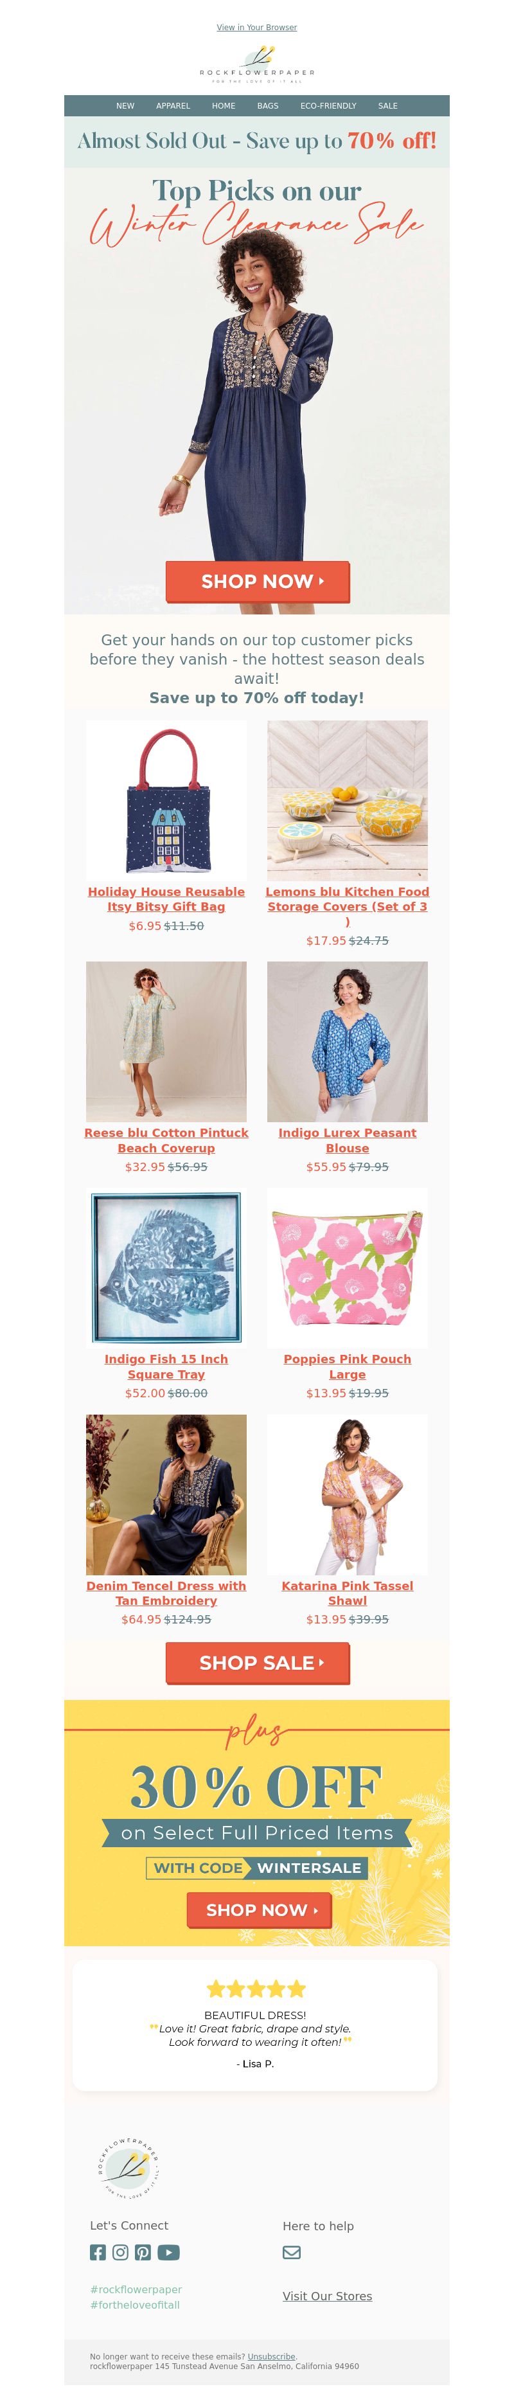Image resolution: width=514 pixels, height=2398 pixels.
Task: Open the Instagram icon link
Action: coord(120,2252)
